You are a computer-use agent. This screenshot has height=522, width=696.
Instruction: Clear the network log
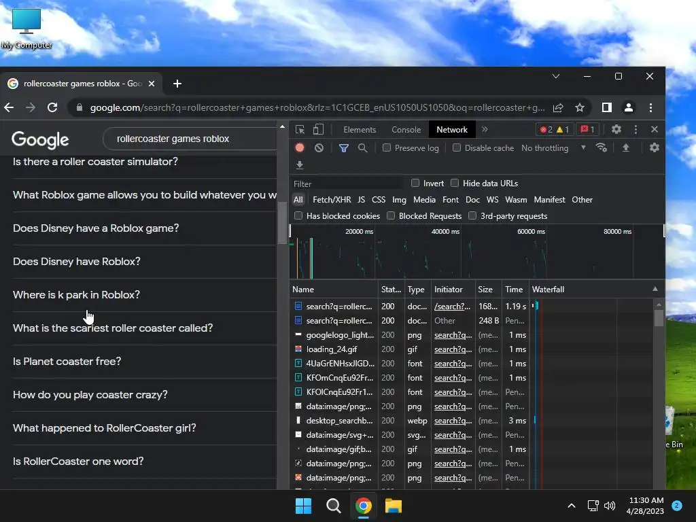pyautogui.click(x=319, y=147)
